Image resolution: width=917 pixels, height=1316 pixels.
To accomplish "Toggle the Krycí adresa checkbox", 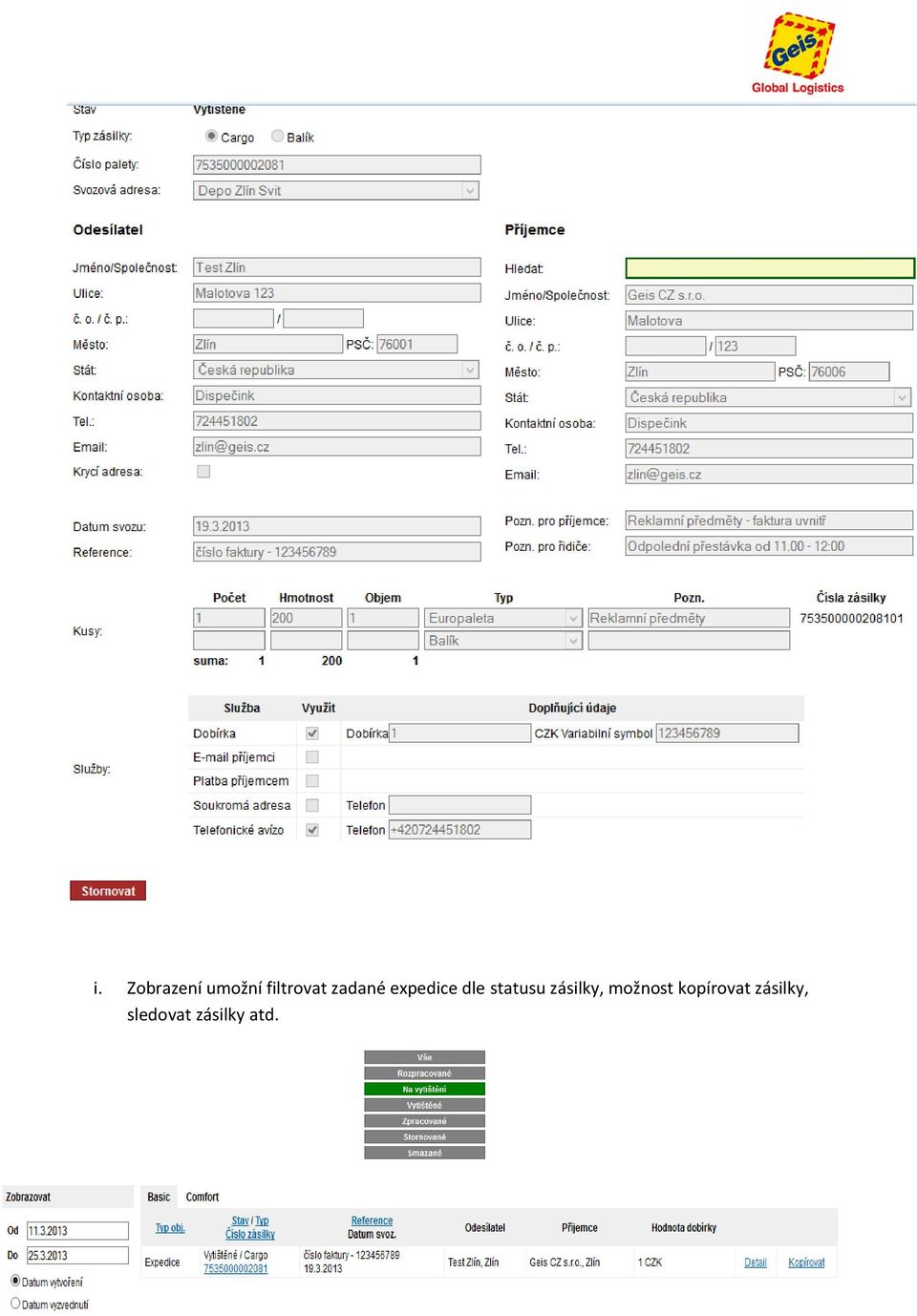I will (203, 472).
